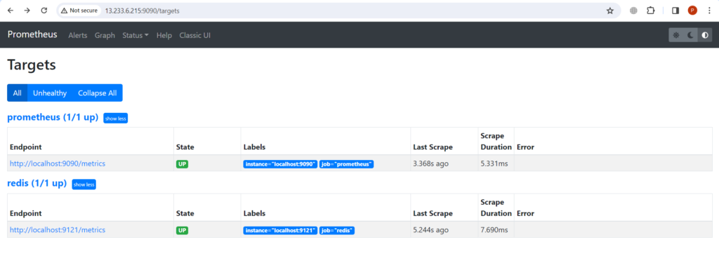Switch to the light theme sun icon
This screenshot has width=719, height=268.
tap(676, 35)
